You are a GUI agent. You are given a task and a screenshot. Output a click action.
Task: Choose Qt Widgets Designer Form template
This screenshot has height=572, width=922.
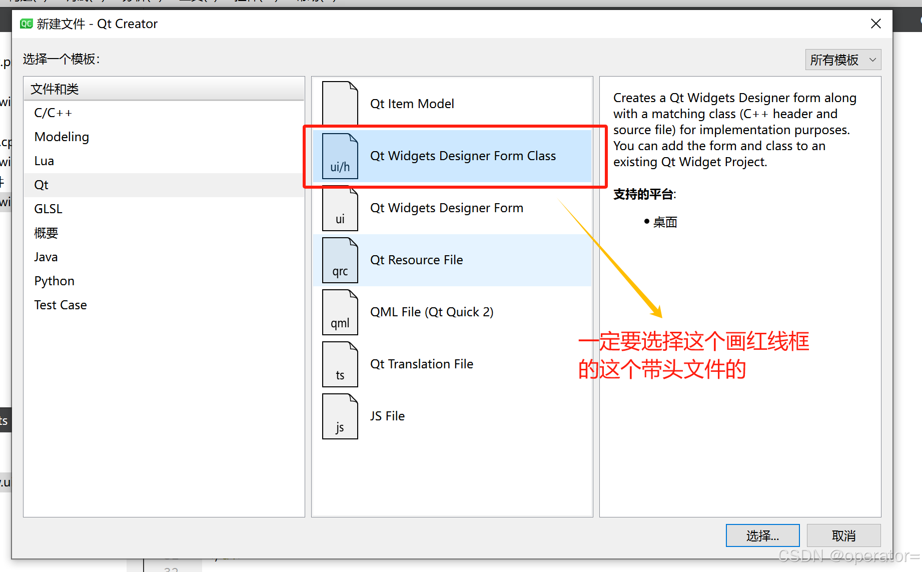[452, 208]
